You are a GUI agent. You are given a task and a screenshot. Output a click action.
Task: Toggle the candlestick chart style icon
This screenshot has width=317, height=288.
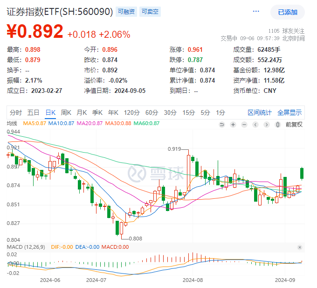pos(278,125)
